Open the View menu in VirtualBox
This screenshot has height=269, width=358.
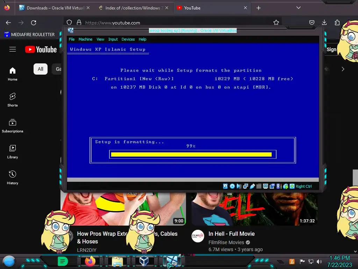100,39
